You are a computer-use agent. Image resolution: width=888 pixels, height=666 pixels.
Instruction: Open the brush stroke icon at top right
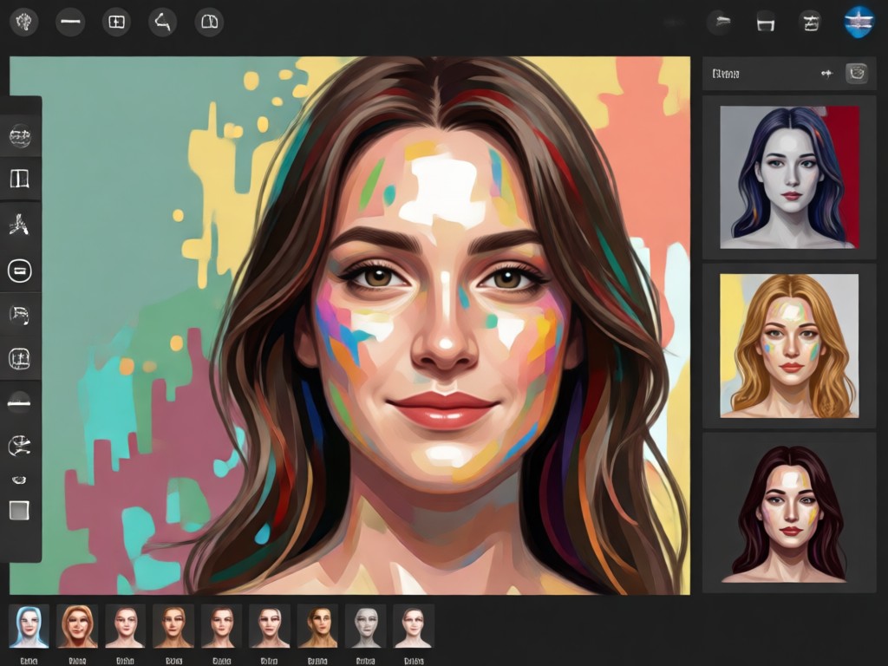tap(721, 23)
